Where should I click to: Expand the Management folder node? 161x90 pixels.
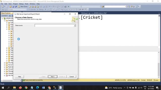tap(5, 71)
